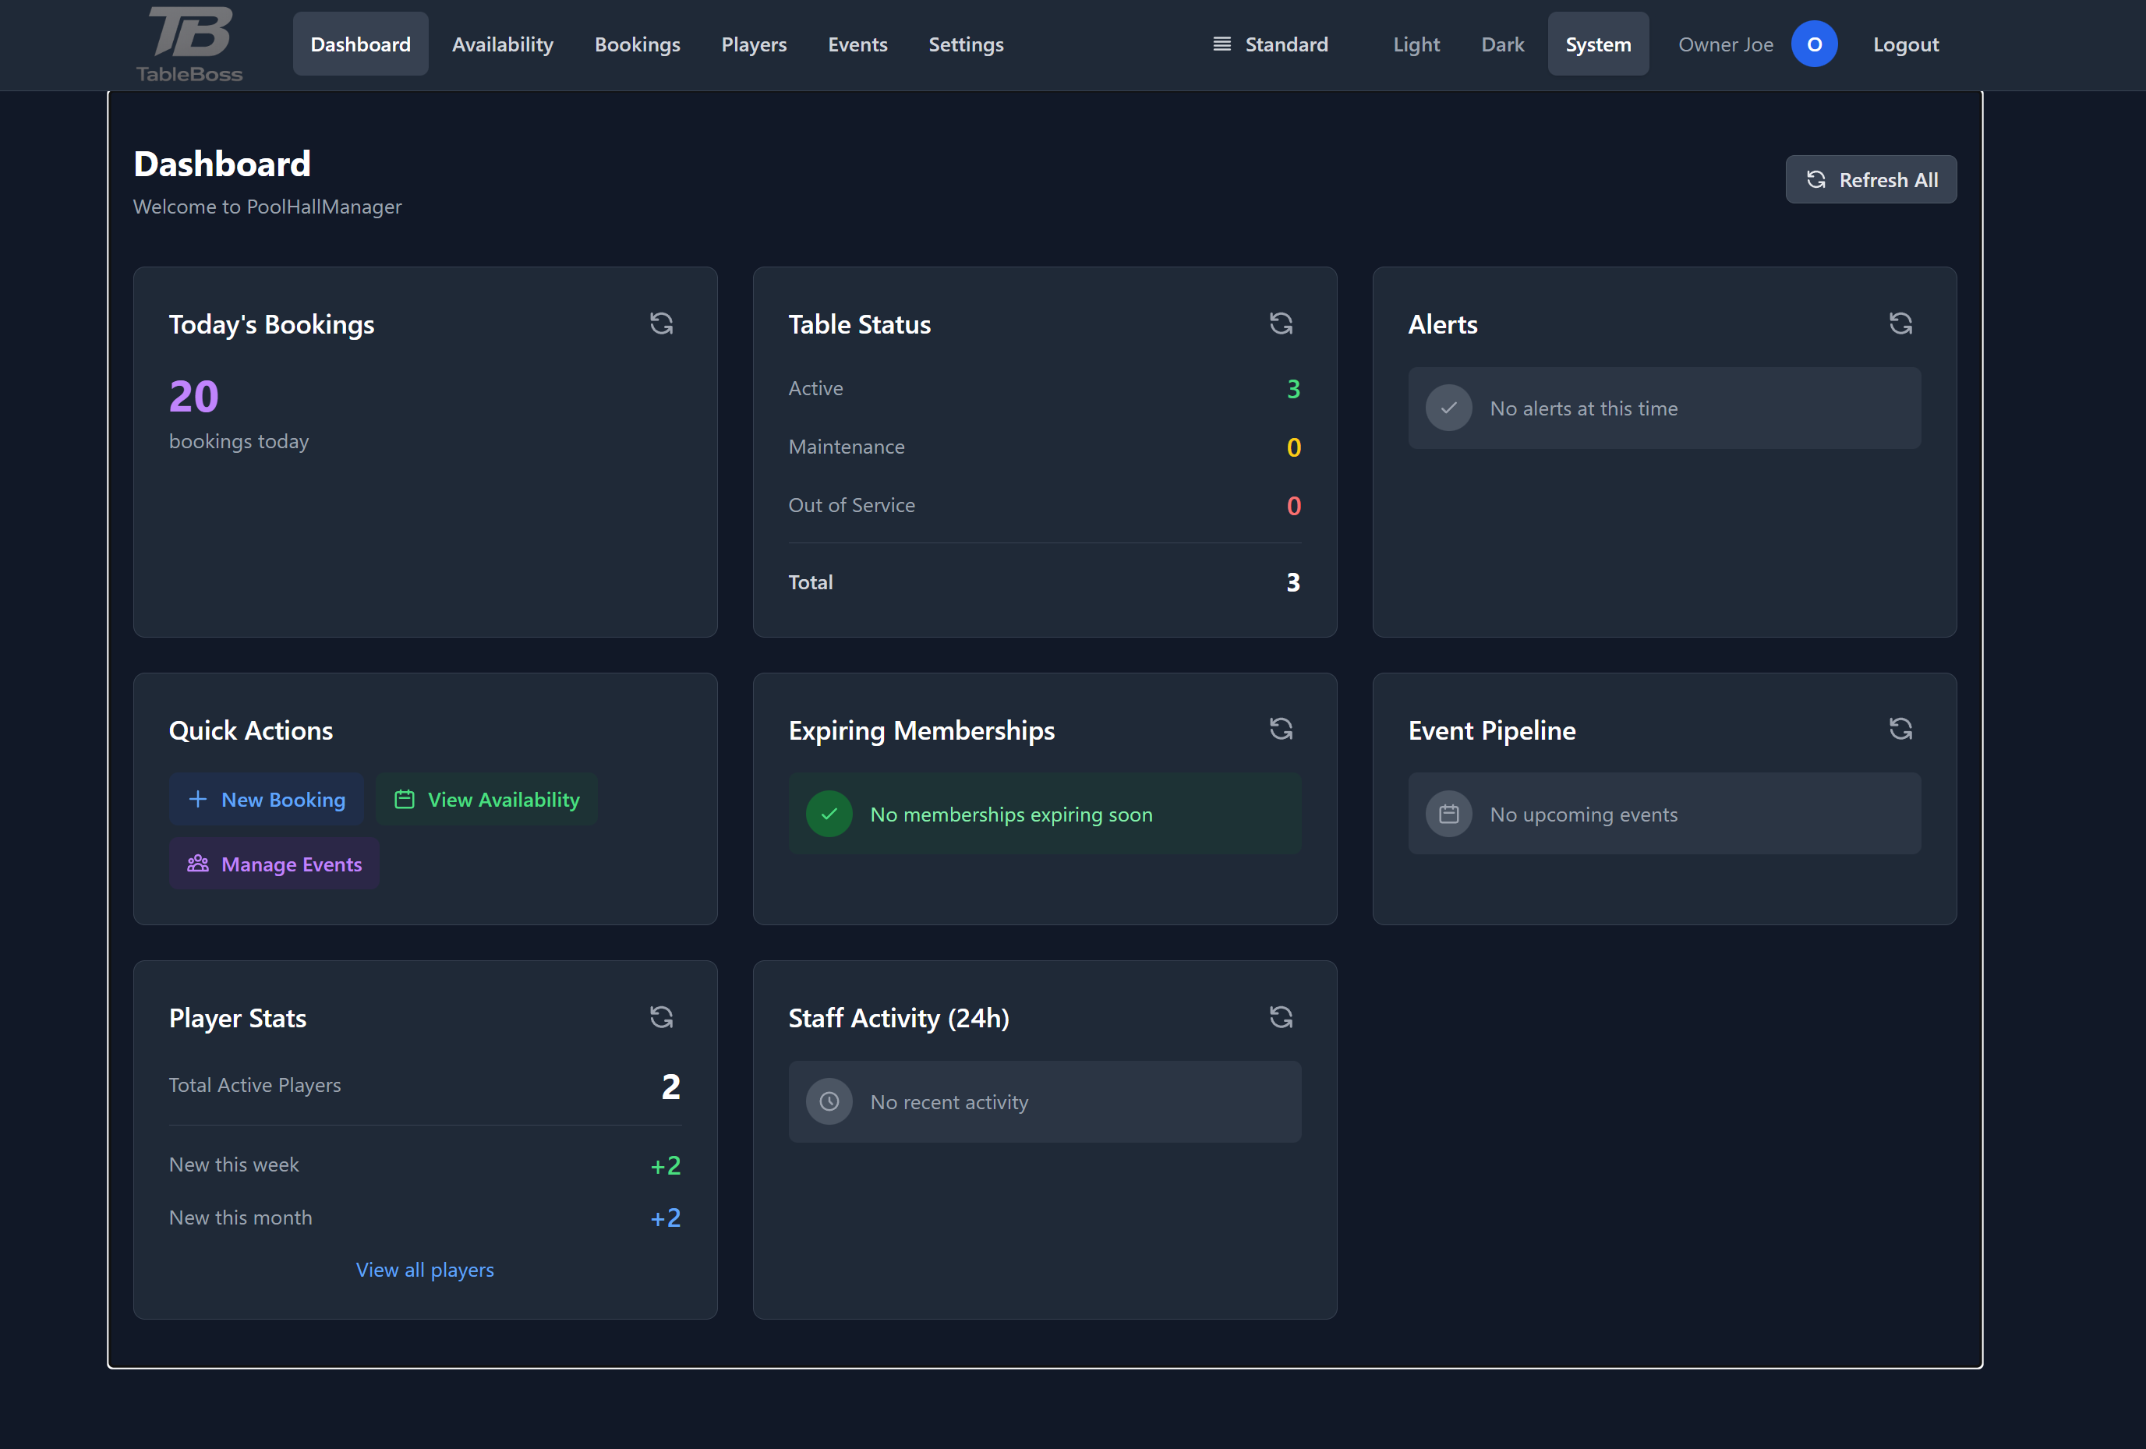Reload the Alerts panel
2146x1449 pixels.
pos(1900,323)
